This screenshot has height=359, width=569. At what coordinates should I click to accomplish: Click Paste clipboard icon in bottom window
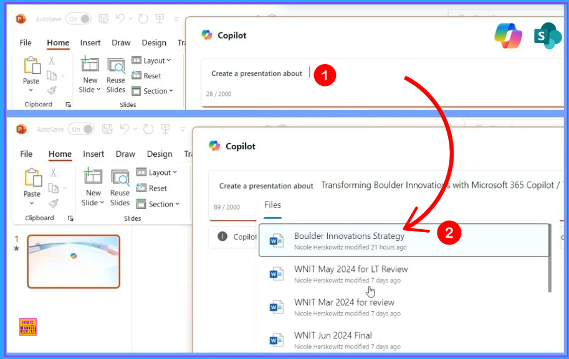point(32,177)
